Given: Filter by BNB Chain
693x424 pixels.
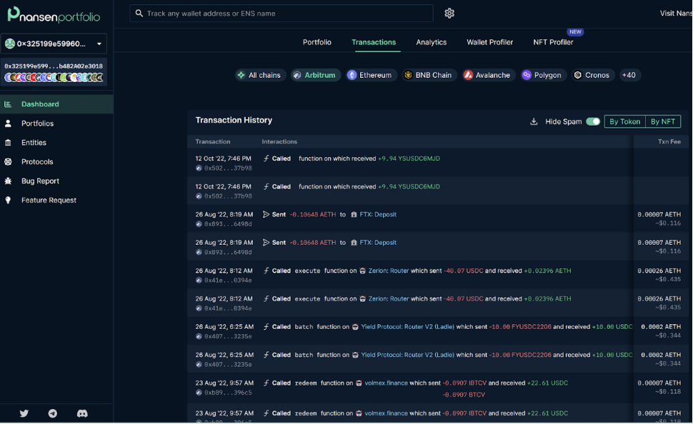Looking at the screenshot, I should [429, 75].
